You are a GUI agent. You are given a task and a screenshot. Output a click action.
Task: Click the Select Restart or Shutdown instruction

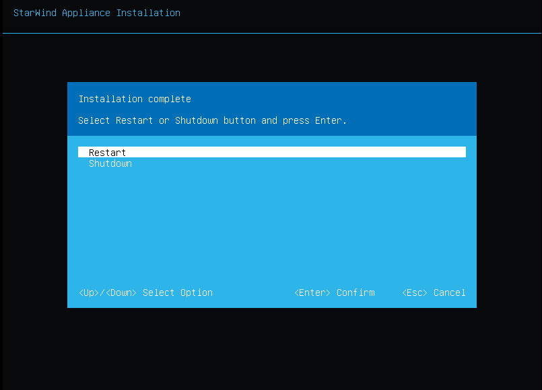point(212,120)
